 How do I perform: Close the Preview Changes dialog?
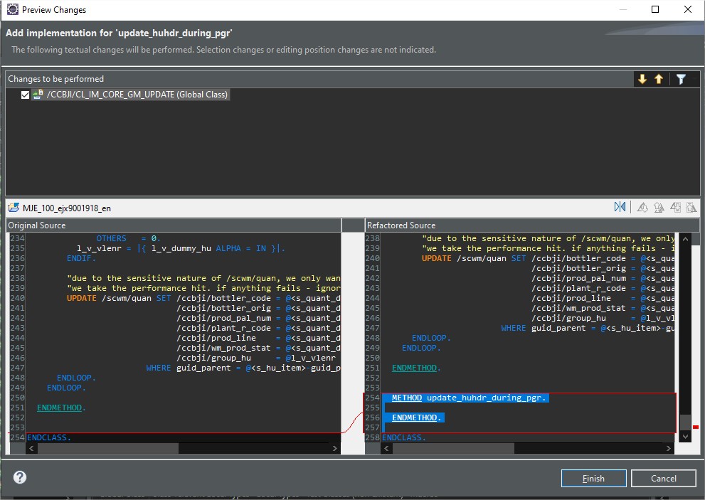click(687, 9)
